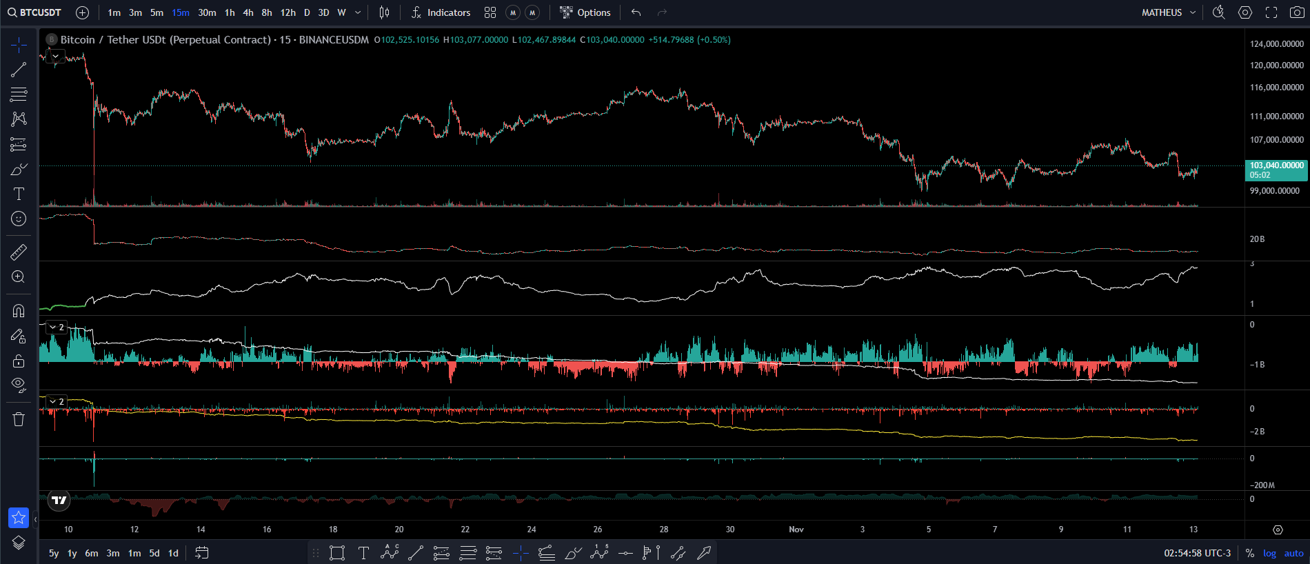Set date range to 1y

pos(72,553)
